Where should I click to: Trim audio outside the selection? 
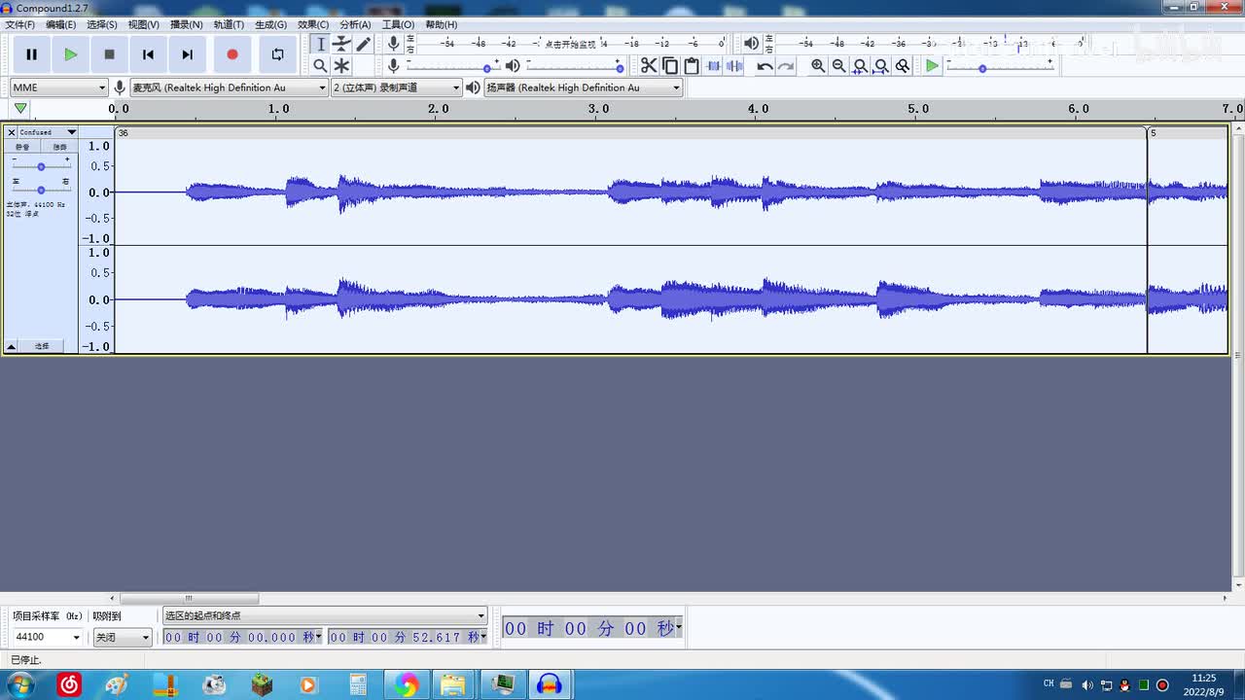coord(713,65)
